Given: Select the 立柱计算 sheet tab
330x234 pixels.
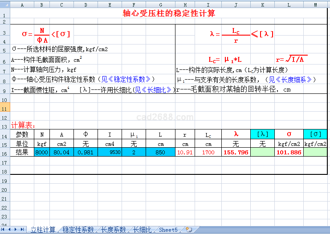Looking at the screenshot, I should point(43,230).
